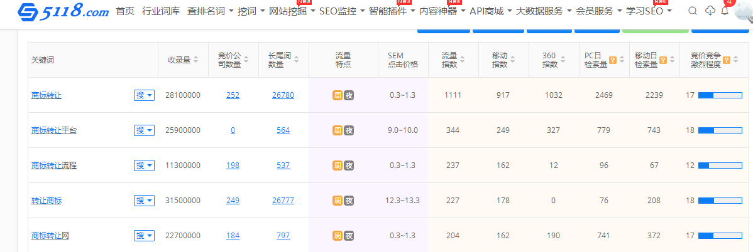This screenshot has width=753, height=252.
Task: Sort by 长尾词数量 column arrows
Action: (x=296, y=60)
